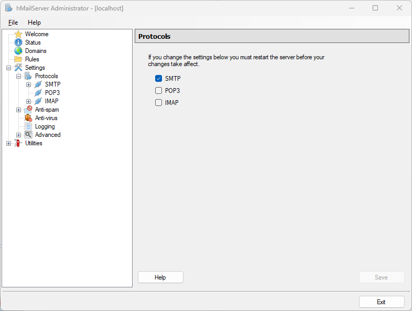This screenshot has width=412, height=311.
Task: Select the IMAP label in tree
Action: [x=51, y=101]
